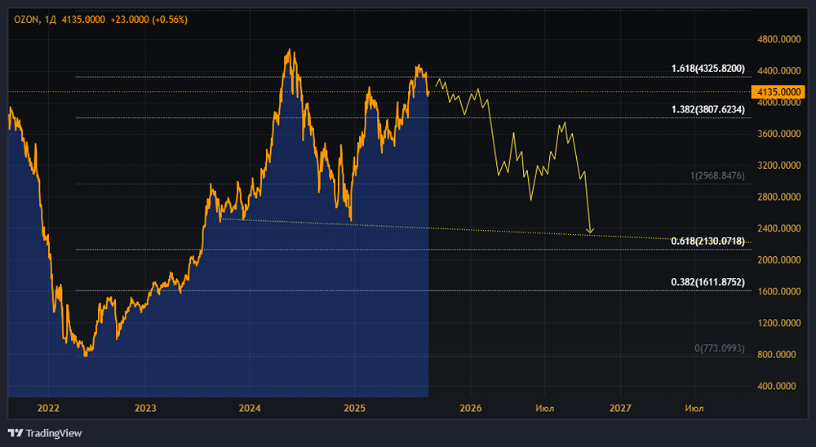Click 2026 on the time axis

click(471, 407)
